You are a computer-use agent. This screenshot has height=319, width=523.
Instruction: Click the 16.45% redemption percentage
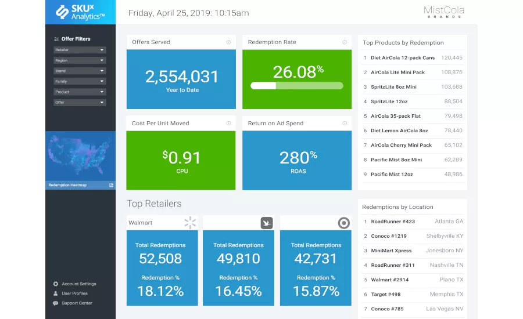238,291
